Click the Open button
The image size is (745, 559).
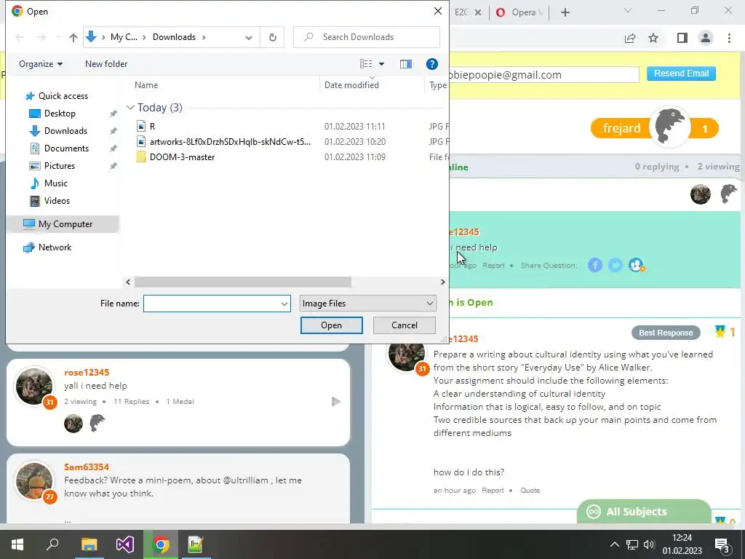coord(331,325)
